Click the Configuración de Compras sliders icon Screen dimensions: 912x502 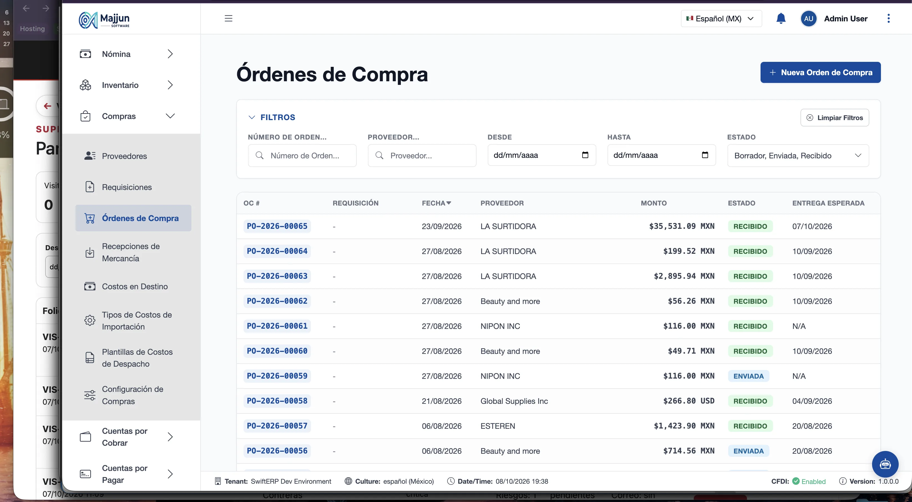90,395
